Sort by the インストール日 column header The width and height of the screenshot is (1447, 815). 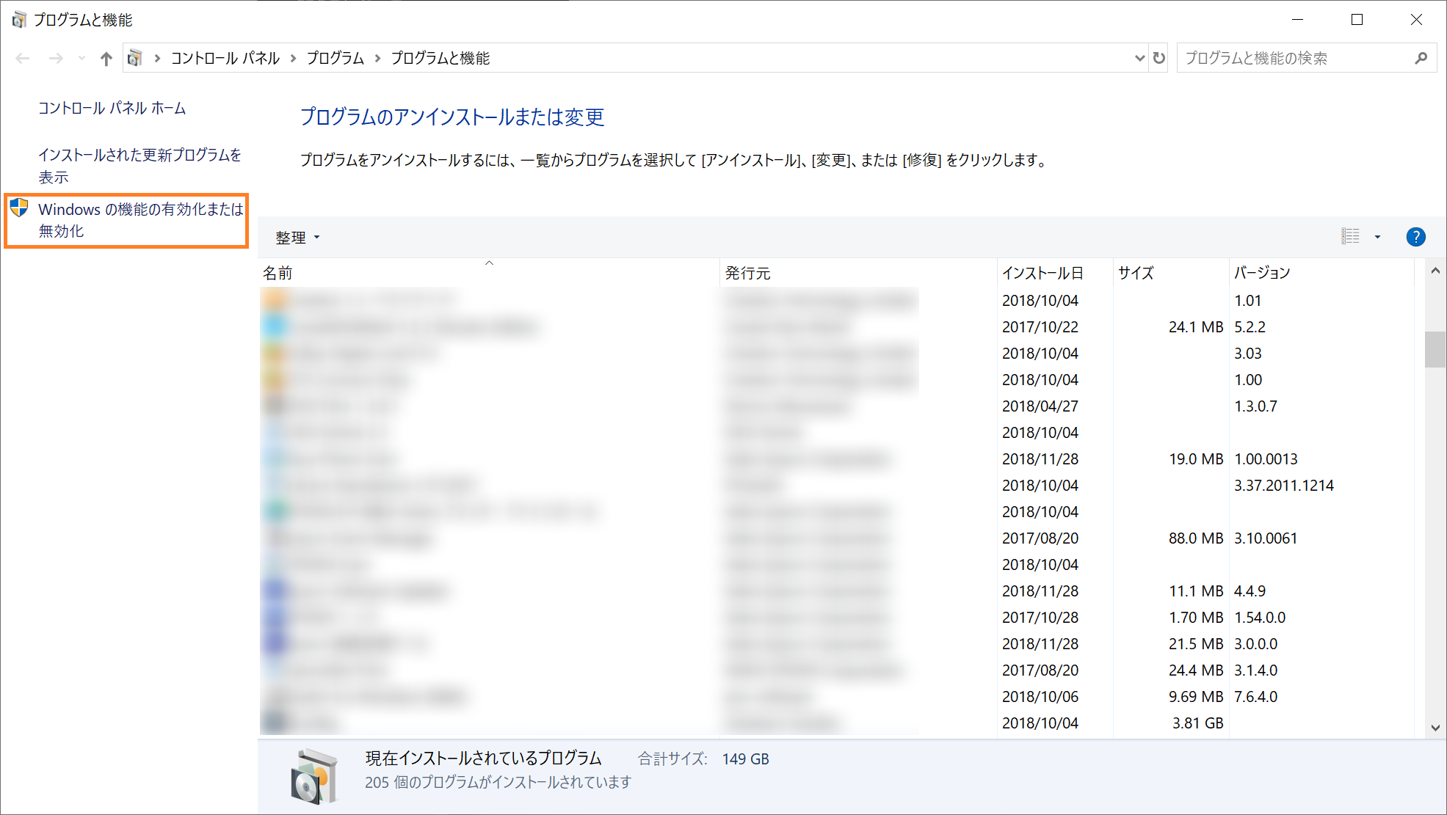pos(1042,273)
